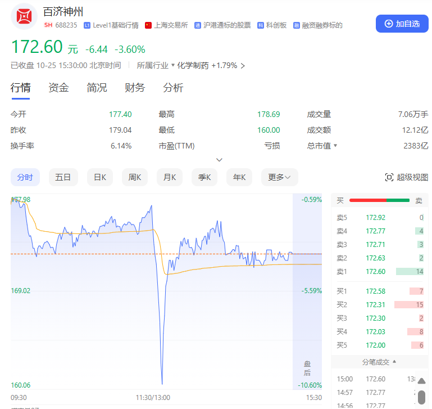This screenshot has height=409, width=432.
Task: Click the stock code 688235
Action: point(66,25)
